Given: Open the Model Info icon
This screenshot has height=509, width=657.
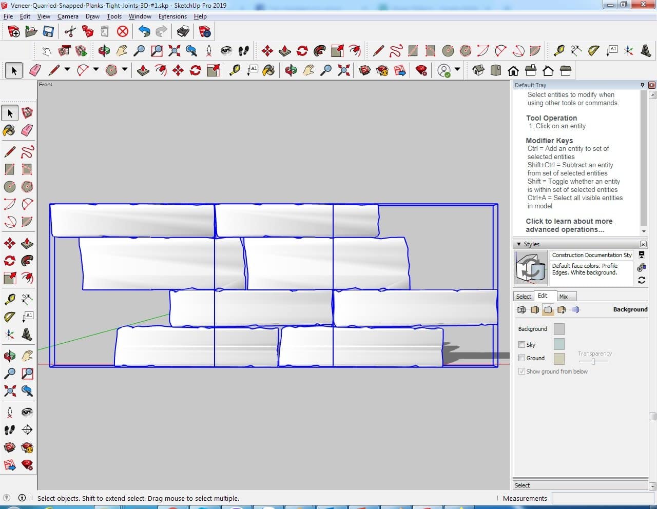Looking at the screenshot, I should pyautogui.click(x=205, y=32).
